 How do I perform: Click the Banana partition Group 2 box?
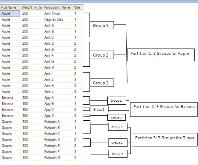click(x=99, y=109)
